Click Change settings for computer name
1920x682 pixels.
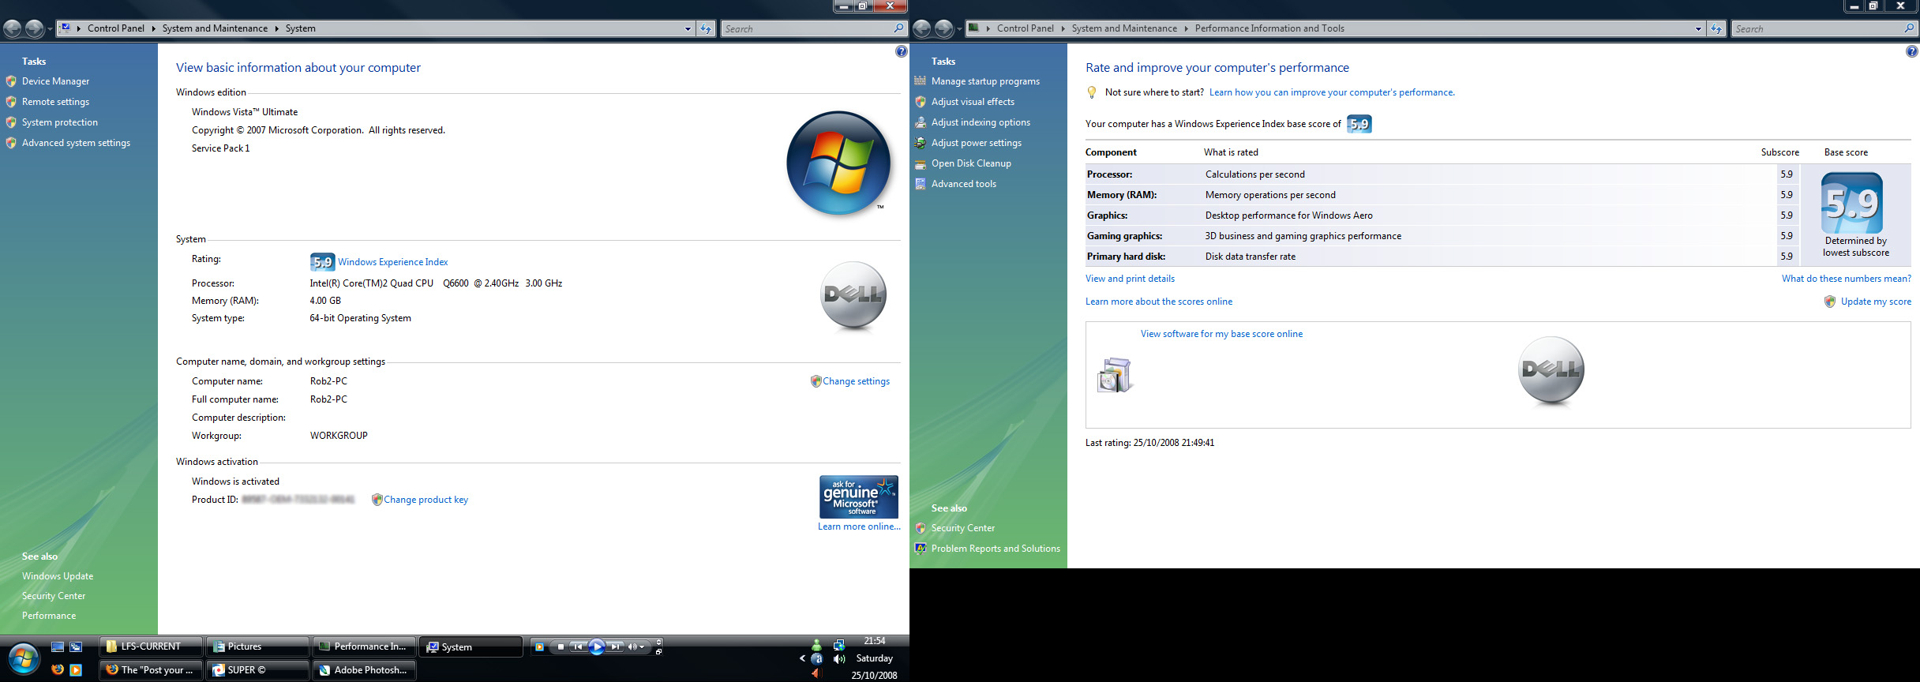click(856, 381)
